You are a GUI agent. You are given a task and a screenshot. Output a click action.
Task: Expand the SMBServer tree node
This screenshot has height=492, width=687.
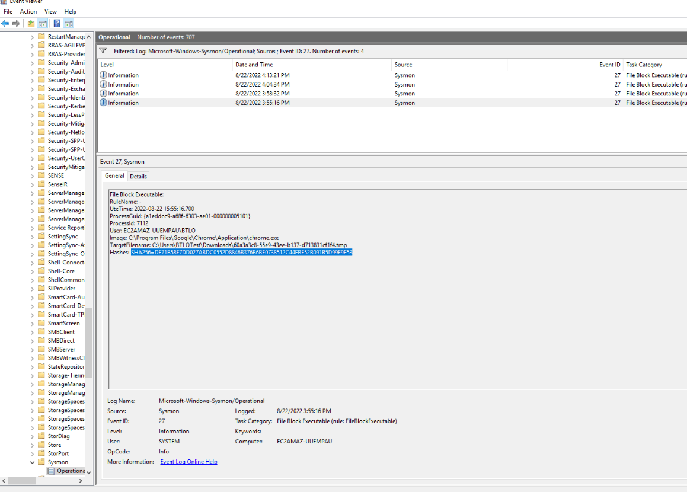point(32,350)
